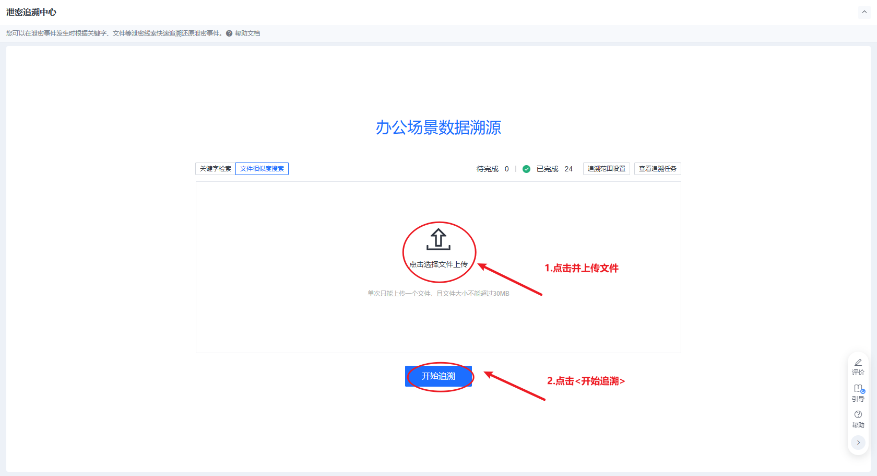This screenshot has width=877, height=476.
Task: Click the 泄密追溯中心 page title
Action: (x=31, y=12)
